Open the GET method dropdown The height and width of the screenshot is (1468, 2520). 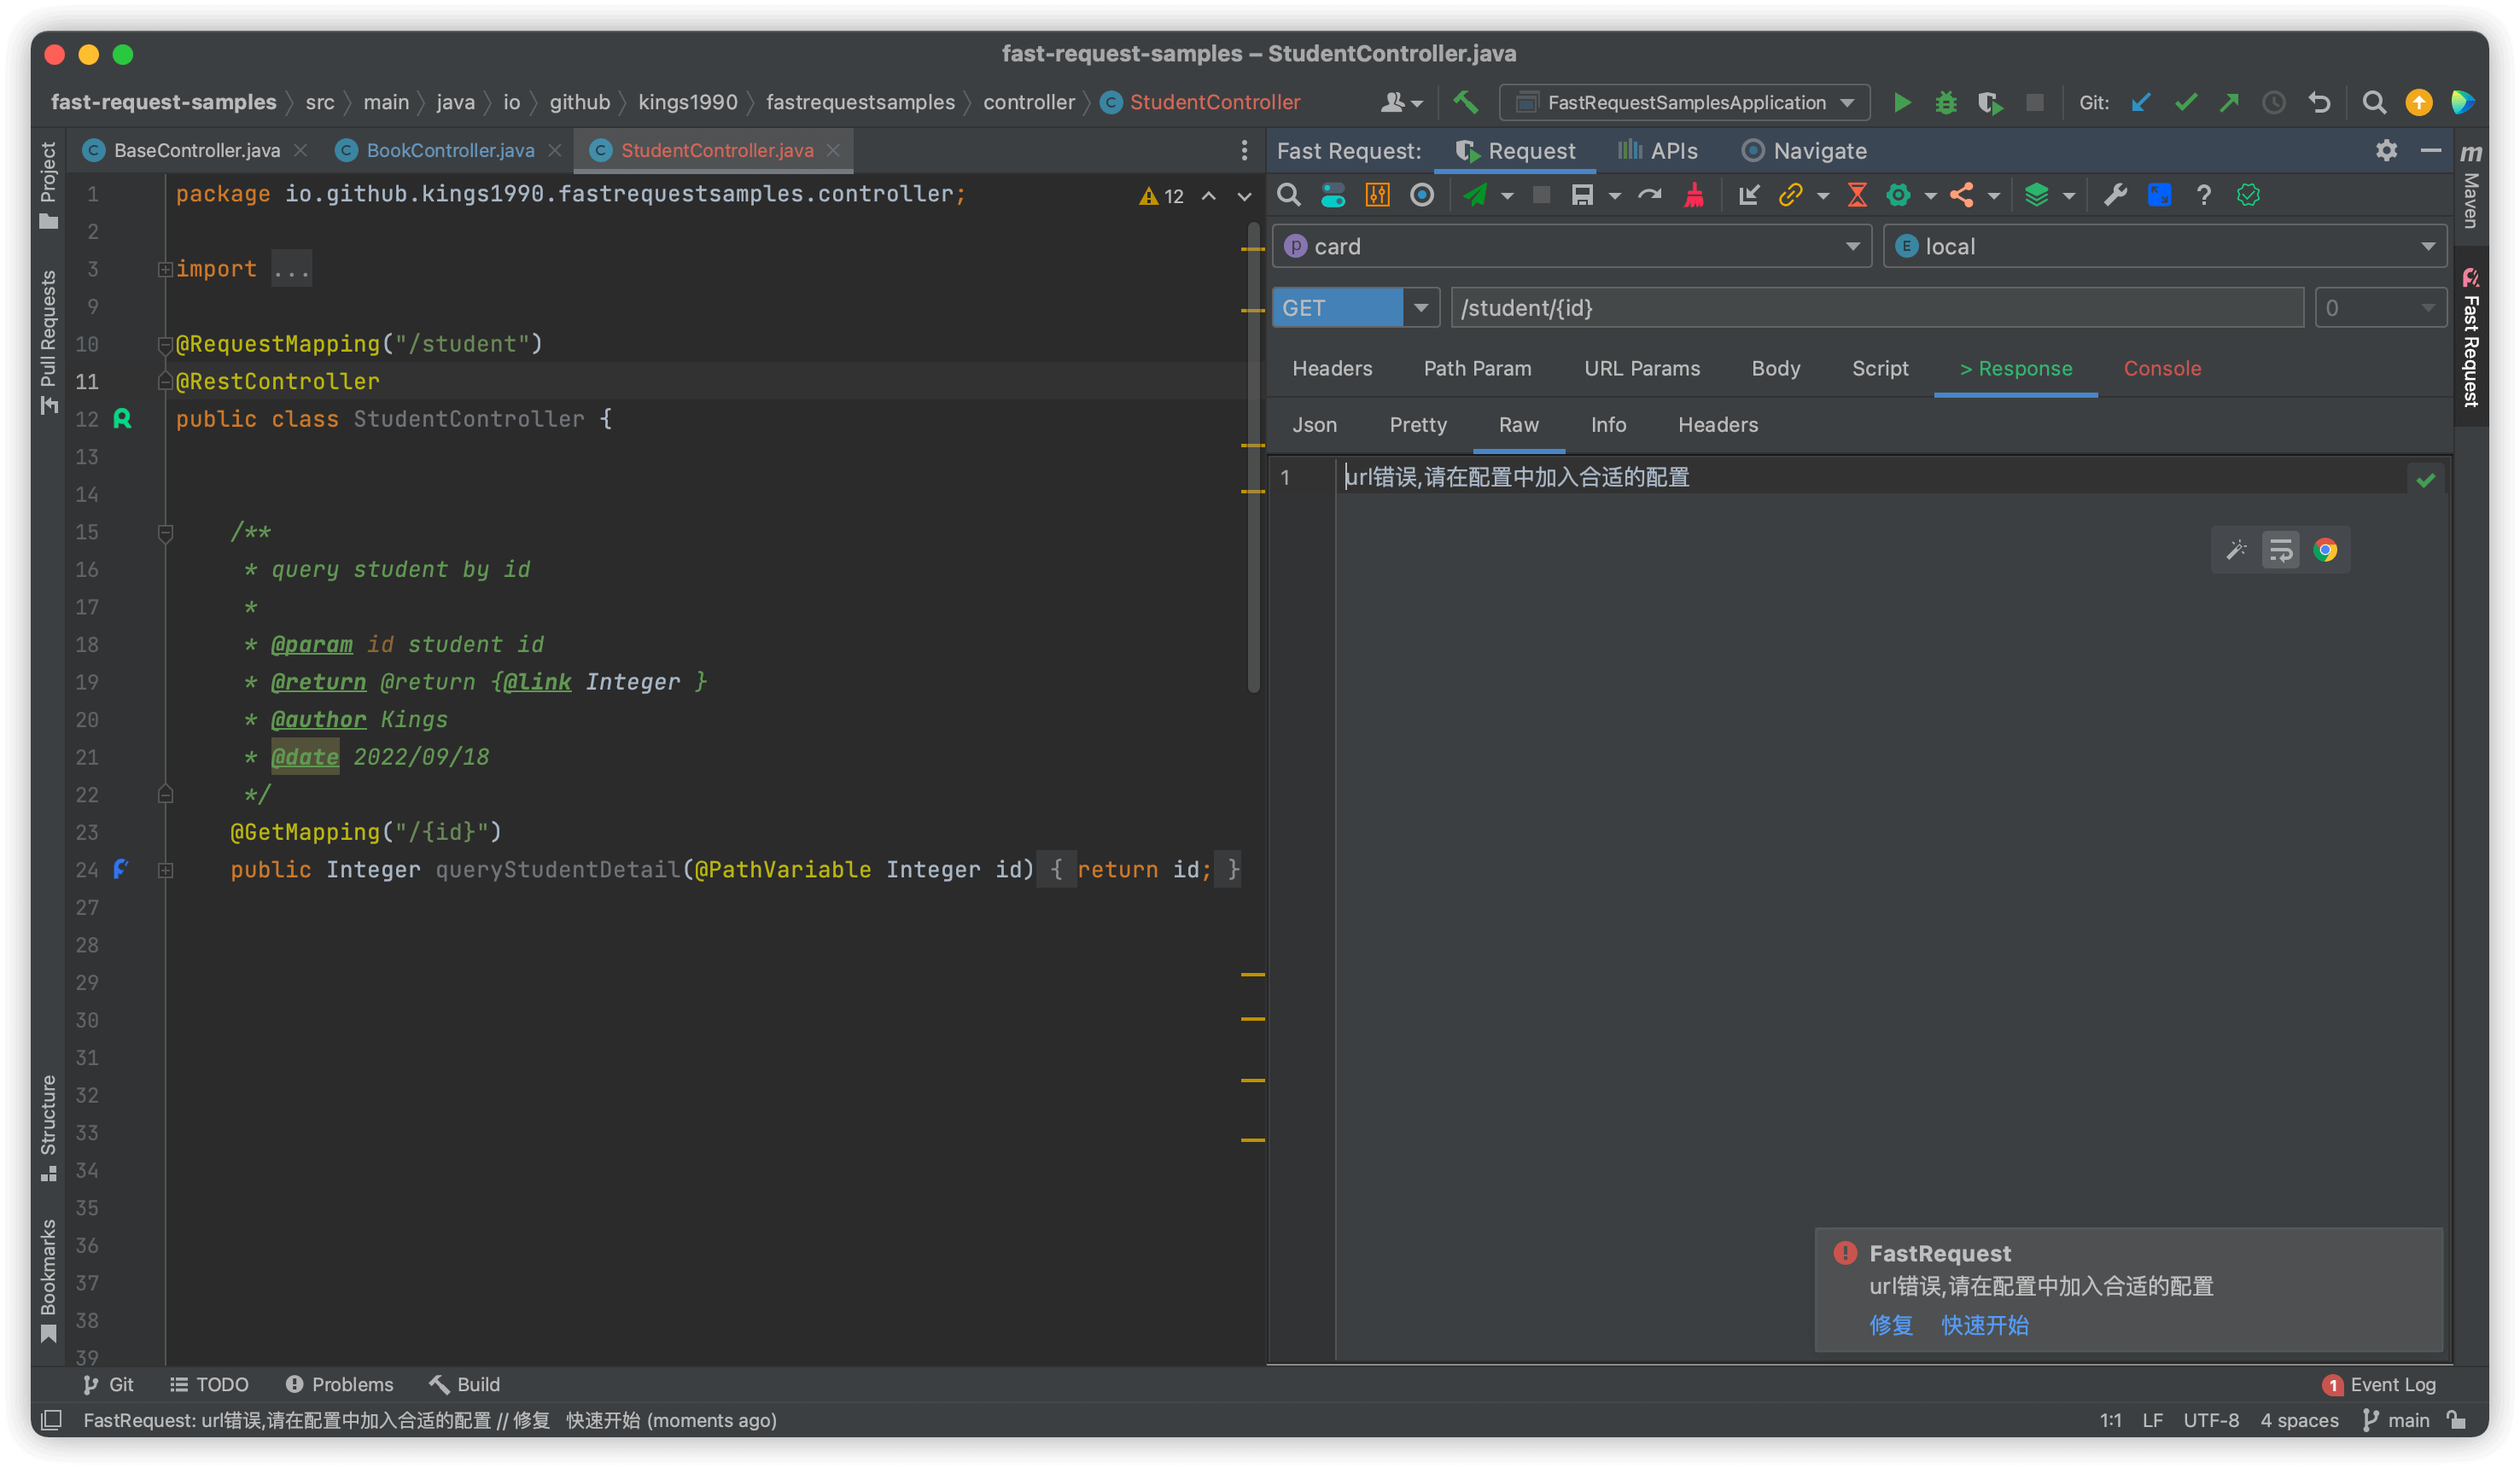(1420, 308)
